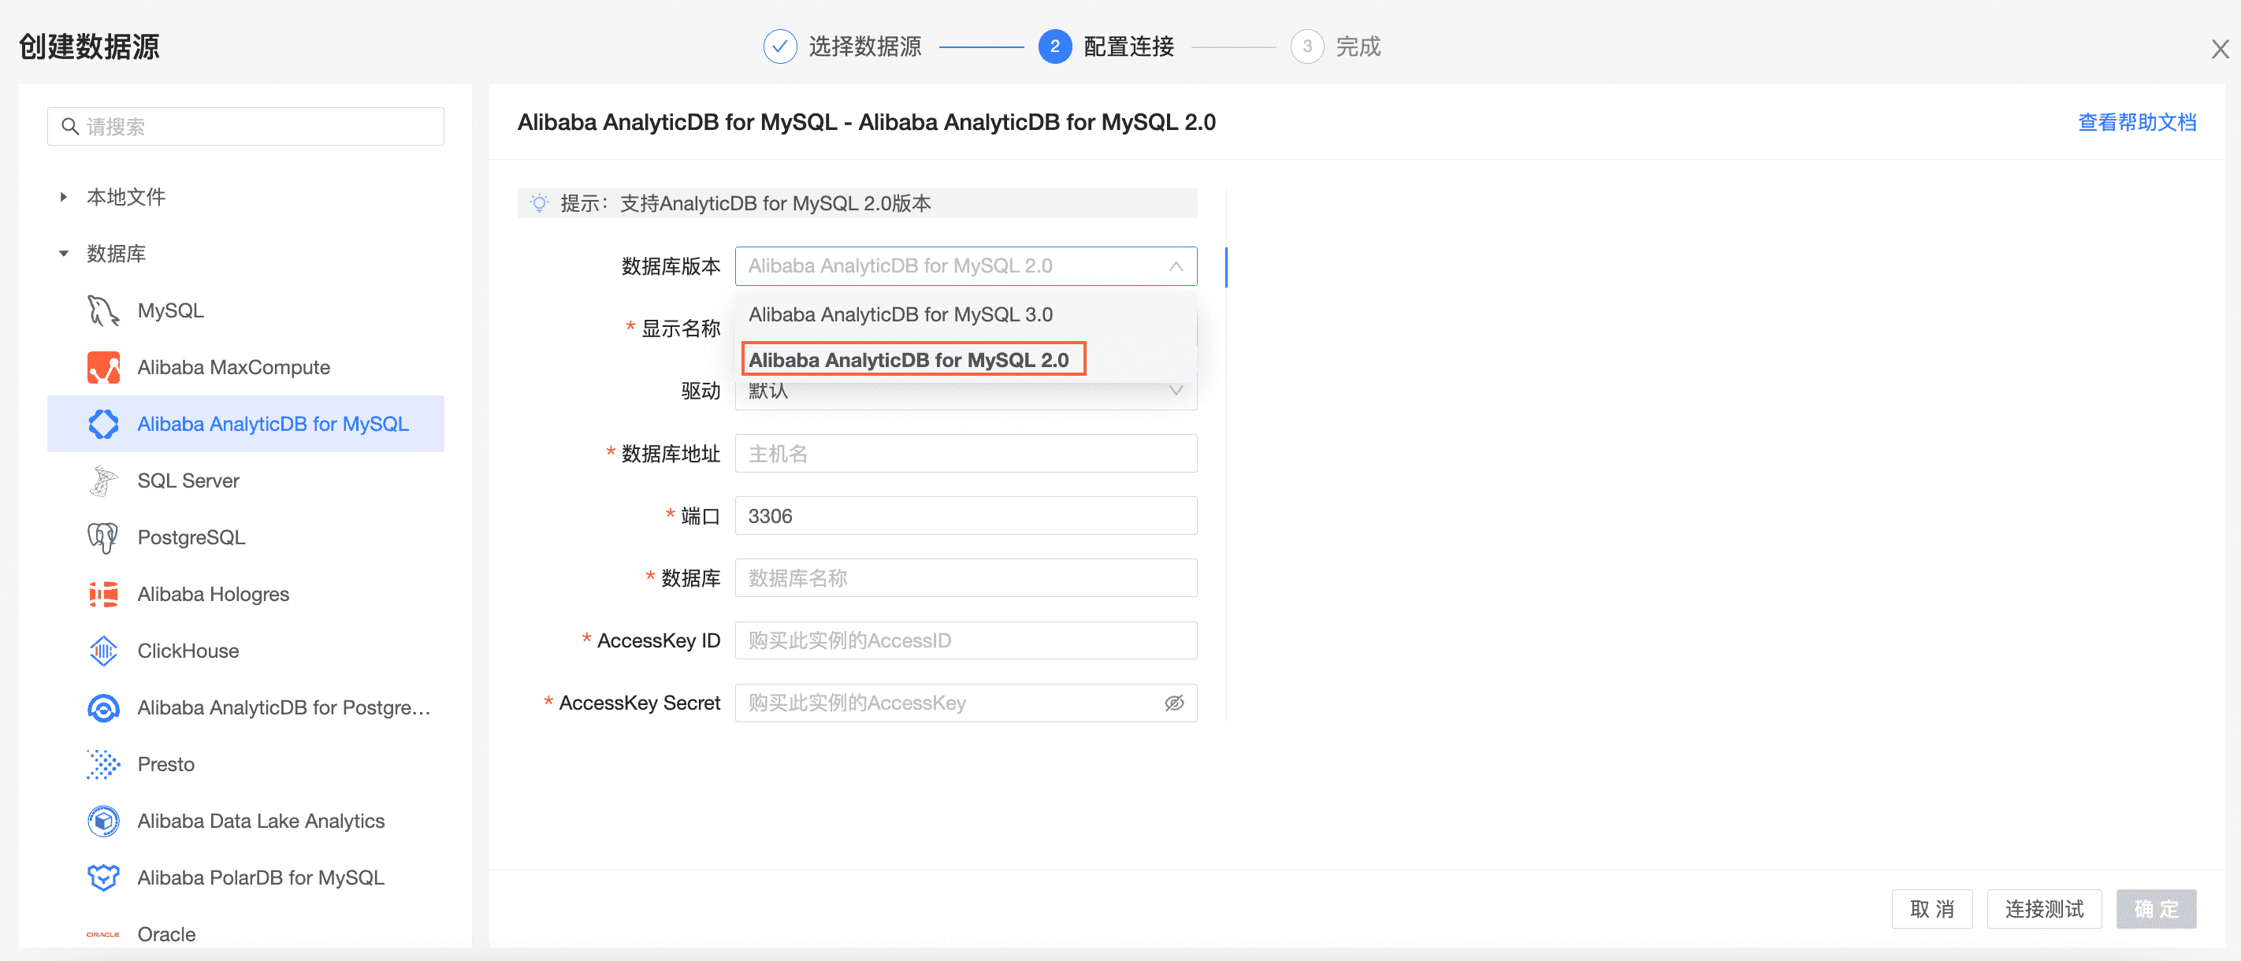Click the Alibaba PolarDB for MySQL icon
The height and width of the screenshot is (961, 2241).
coord(103,878)
